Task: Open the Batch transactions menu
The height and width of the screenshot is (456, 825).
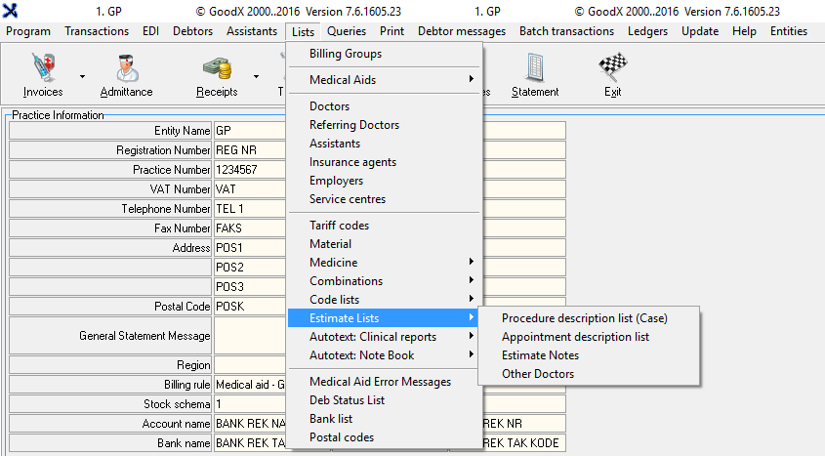Action: tap(566, 31)
